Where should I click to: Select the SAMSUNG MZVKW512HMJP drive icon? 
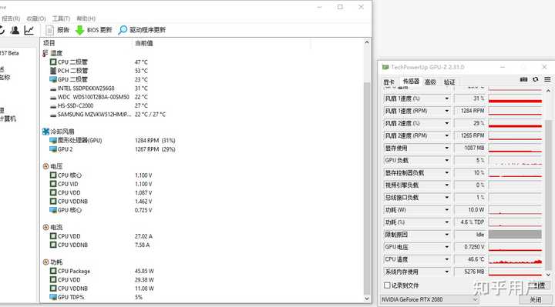53,115
